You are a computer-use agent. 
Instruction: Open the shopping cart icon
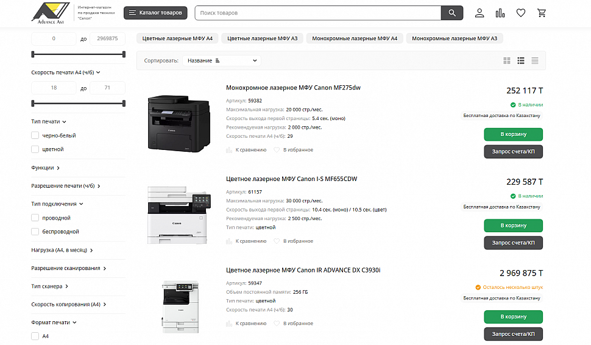542,13
